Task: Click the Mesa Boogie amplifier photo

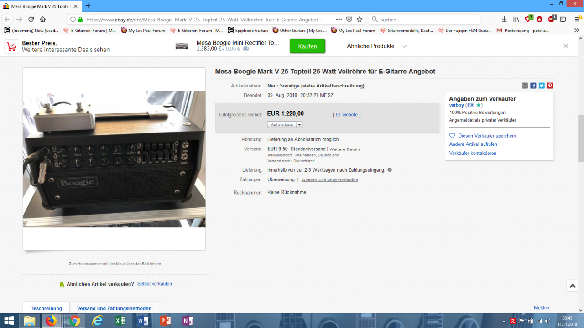Action: [x=114, y=159]
